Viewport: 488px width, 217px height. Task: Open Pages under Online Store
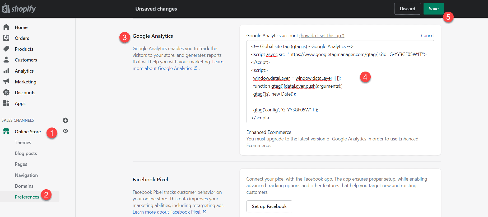(x=21, y=164)
